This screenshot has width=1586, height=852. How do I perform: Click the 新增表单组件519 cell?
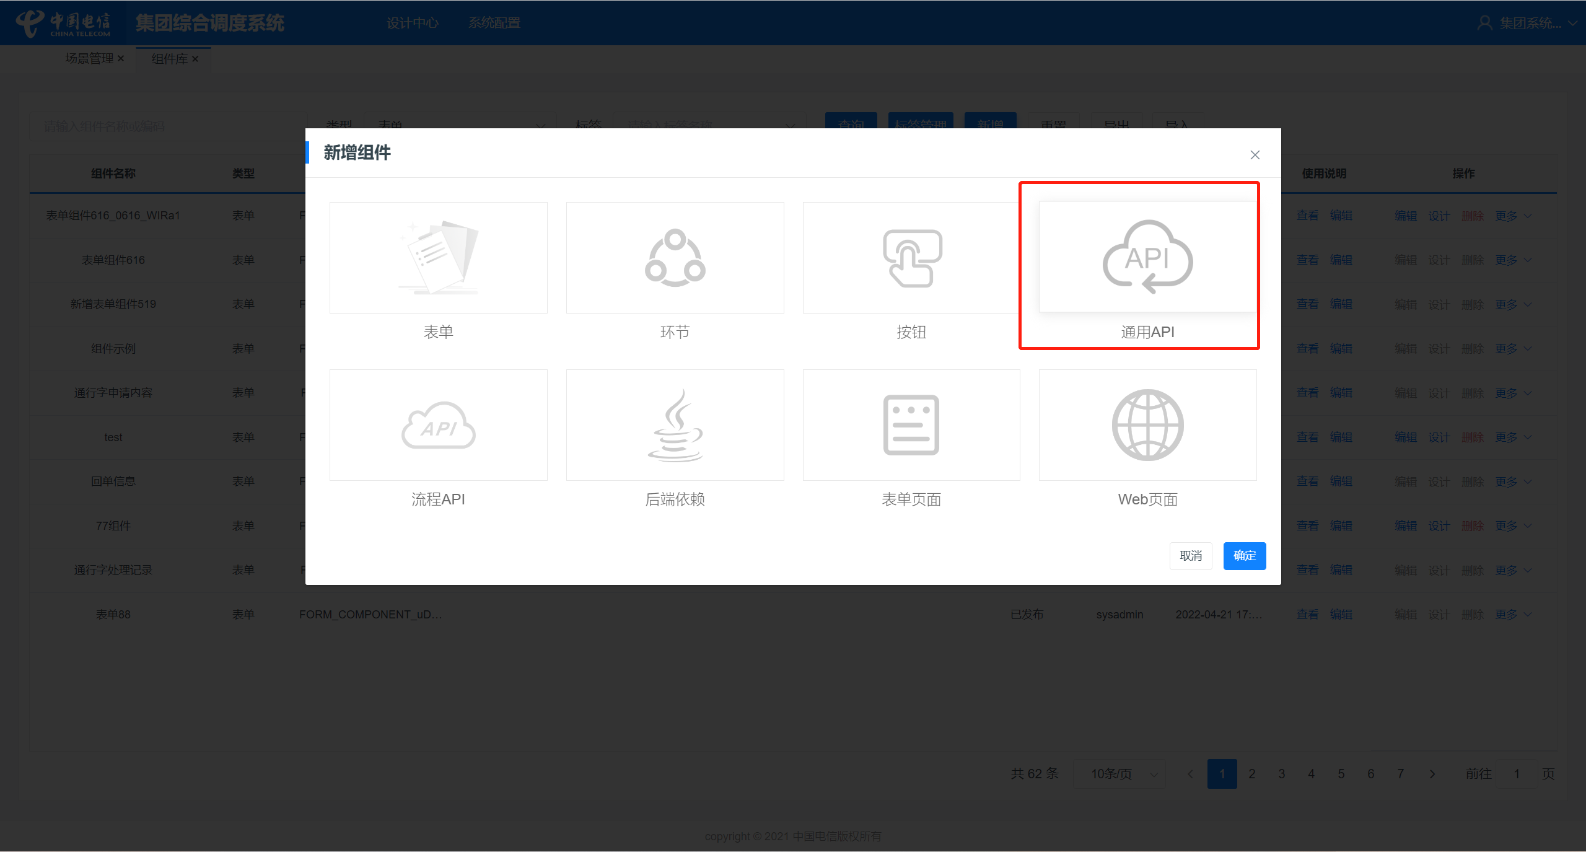(113, 304)
